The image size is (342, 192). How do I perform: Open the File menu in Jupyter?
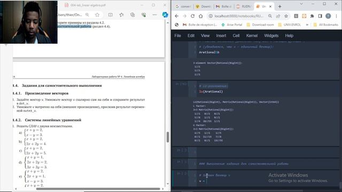click(177, 36)
